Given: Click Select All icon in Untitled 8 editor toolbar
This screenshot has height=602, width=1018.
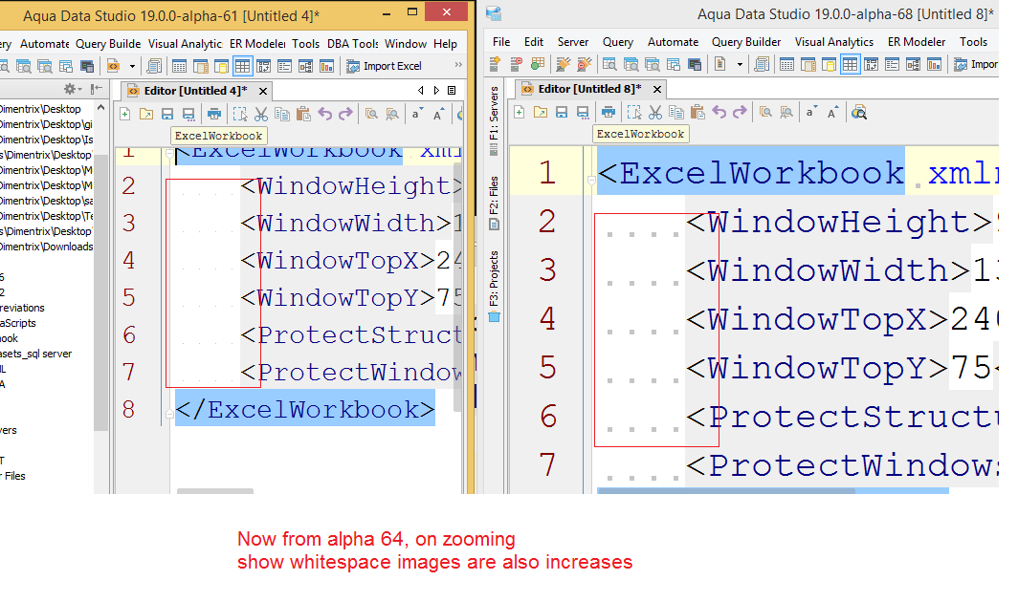Looking at the screenshot, I should coord(633,113).
